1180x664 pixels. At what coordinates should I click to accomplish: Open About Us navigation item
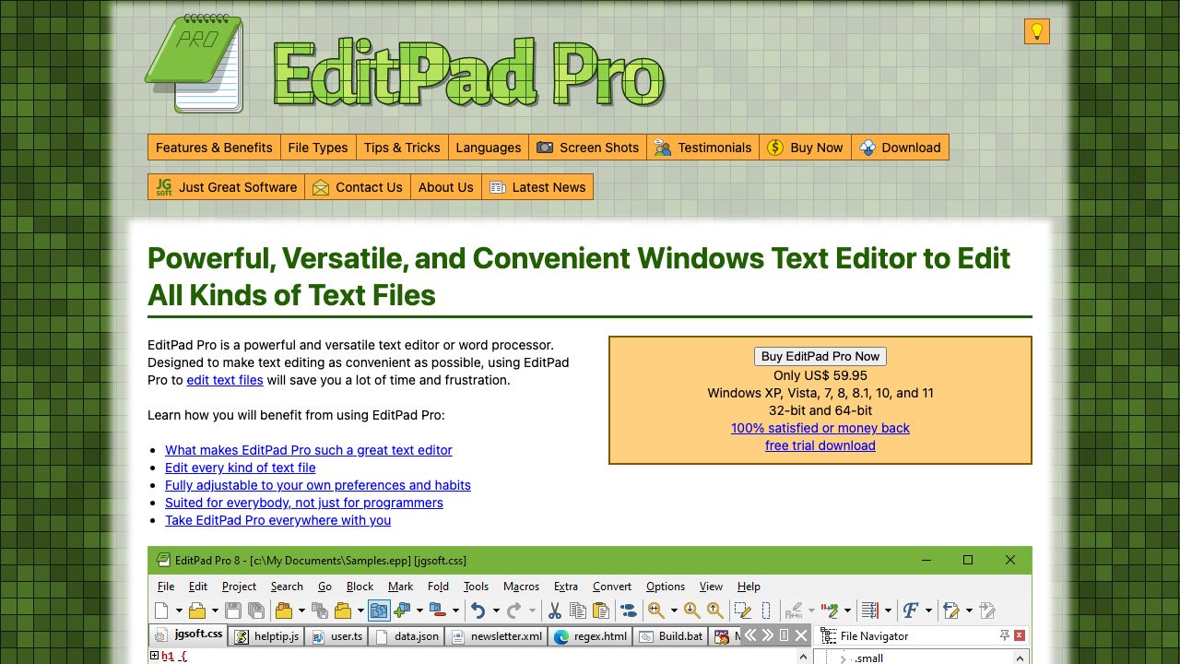446,187
